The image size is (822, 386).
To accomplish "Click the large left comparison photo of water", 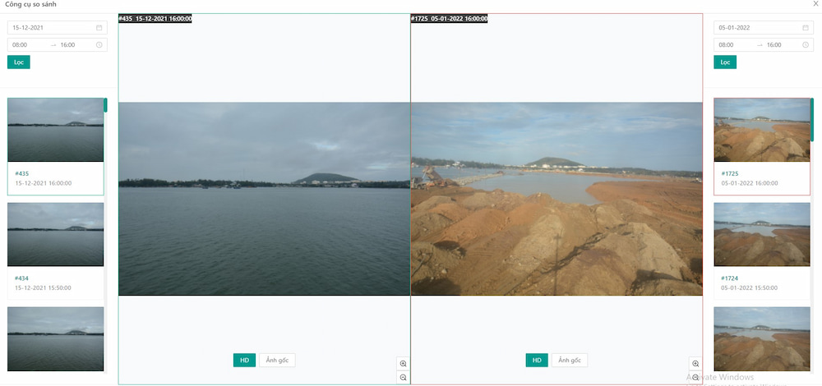I will pos(264,199).
